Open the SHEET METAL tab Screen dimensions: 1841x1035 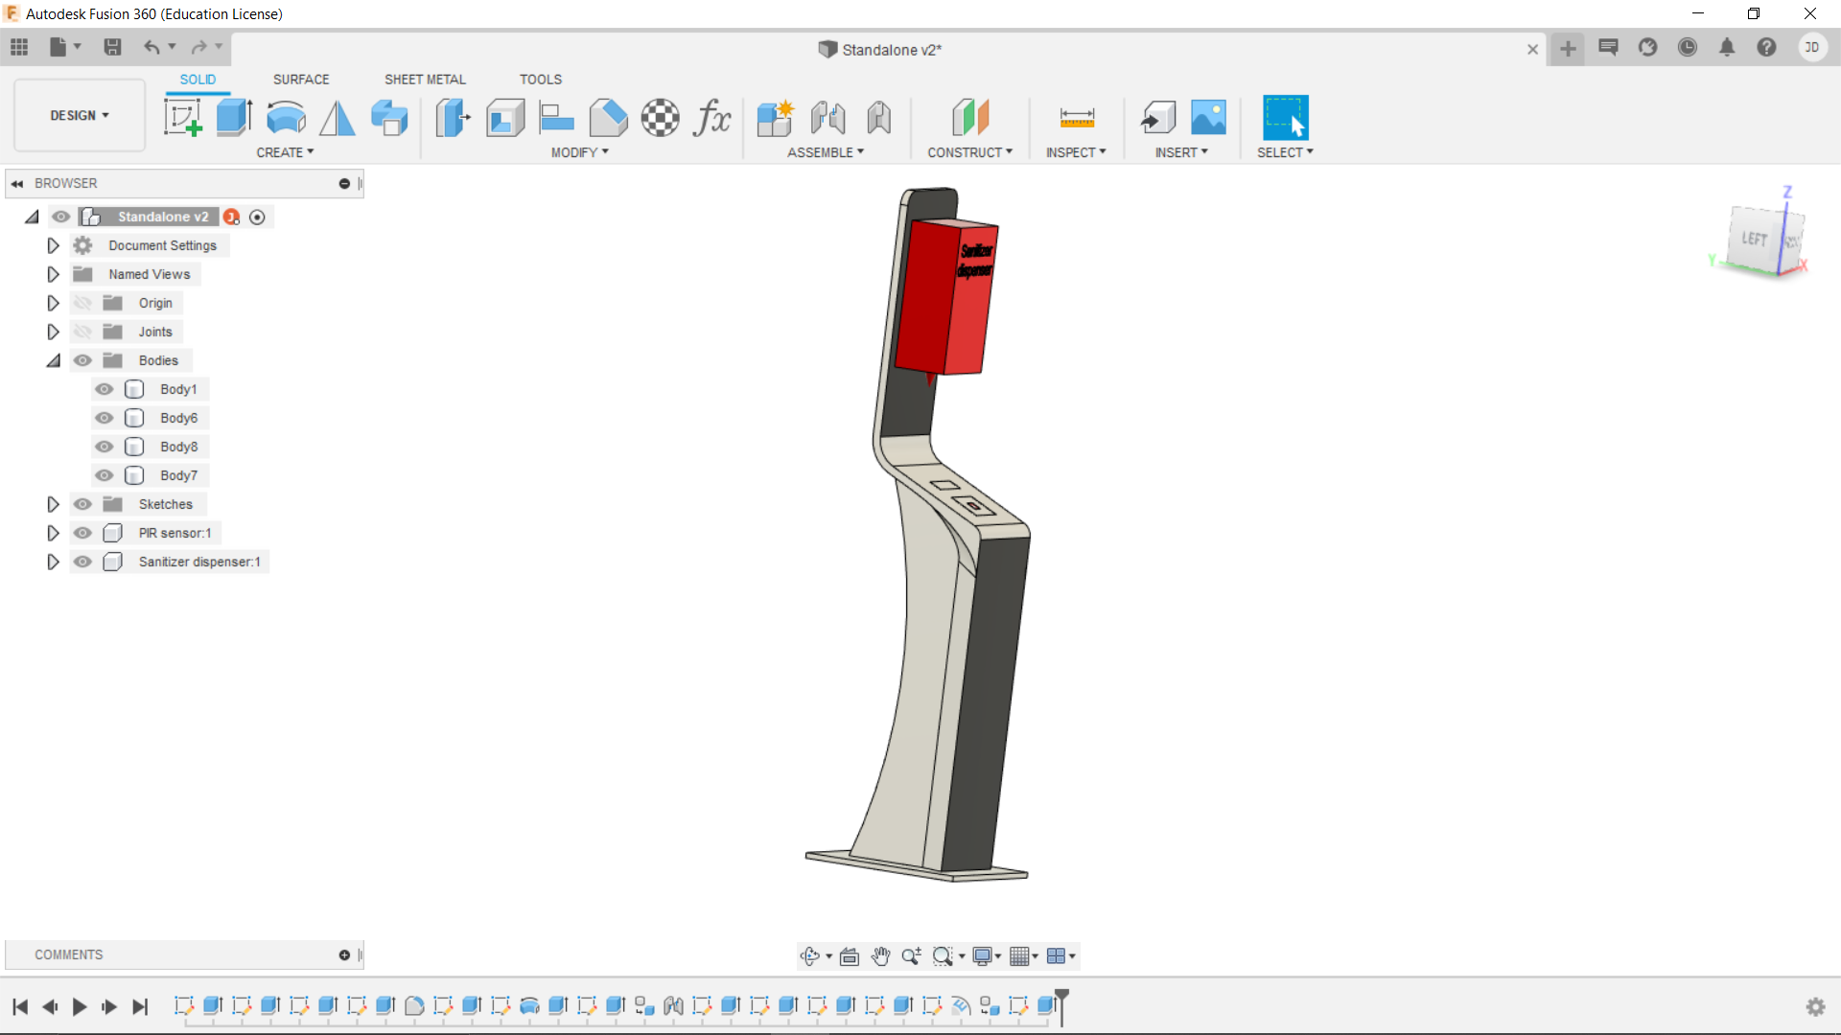tap(425, 80)
